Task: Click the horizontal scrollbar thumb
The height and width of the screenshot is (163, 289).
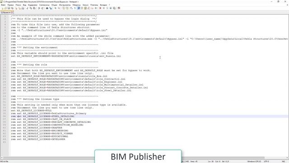Action: pyautogui.click(x=134, y=158)
